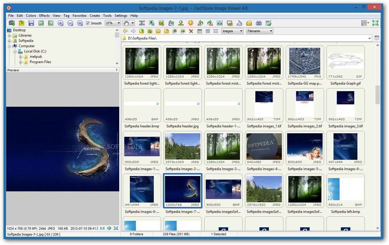389x245 pixels.
Task: Open the 37% zoom level dropdown
Action: (119, 23)
